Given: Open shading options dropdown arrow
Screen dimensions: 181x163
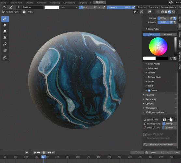Looking at the screenshot, I should click(177, 12).
